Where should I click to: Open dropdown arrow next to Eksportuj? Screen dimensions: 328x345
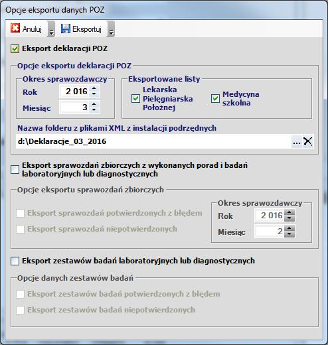111,29
